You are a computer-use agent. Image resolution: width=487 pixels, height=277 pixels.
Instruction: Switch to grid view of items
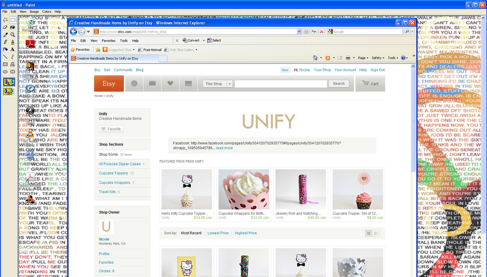click(369, 233)
